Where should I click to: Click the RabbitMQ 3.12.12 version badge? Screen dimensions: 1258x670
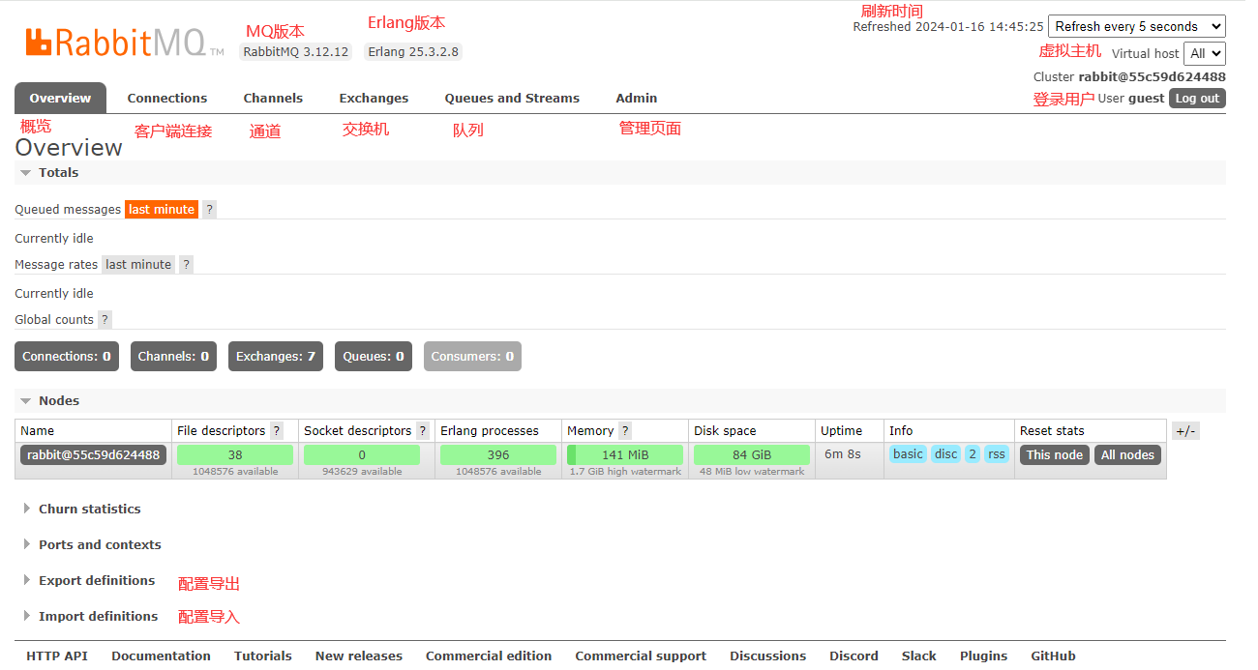point(296,52)
